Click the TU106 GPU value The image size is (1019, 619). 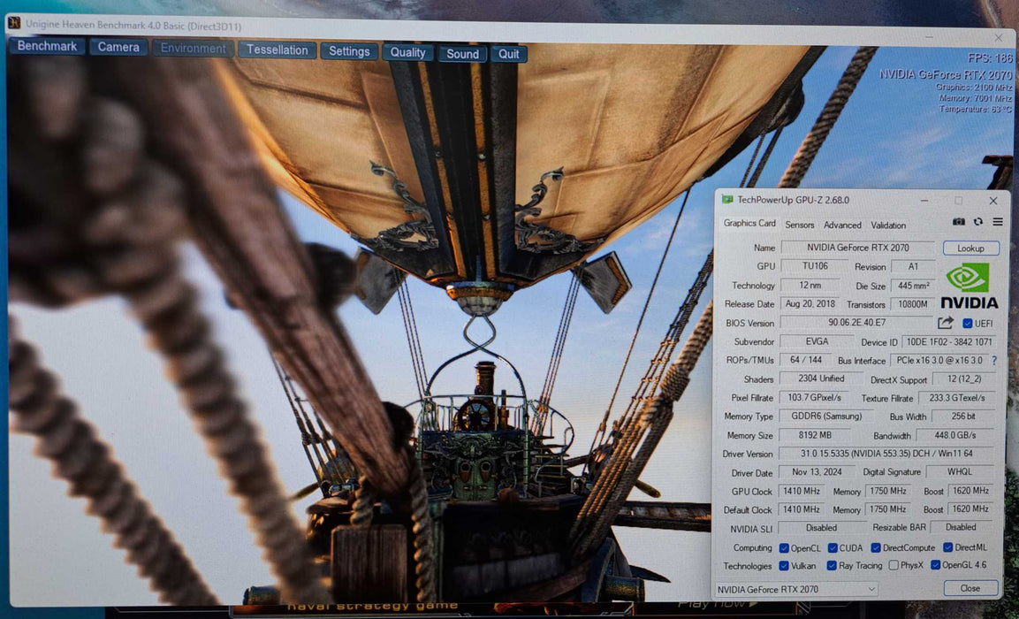point(815,266)
